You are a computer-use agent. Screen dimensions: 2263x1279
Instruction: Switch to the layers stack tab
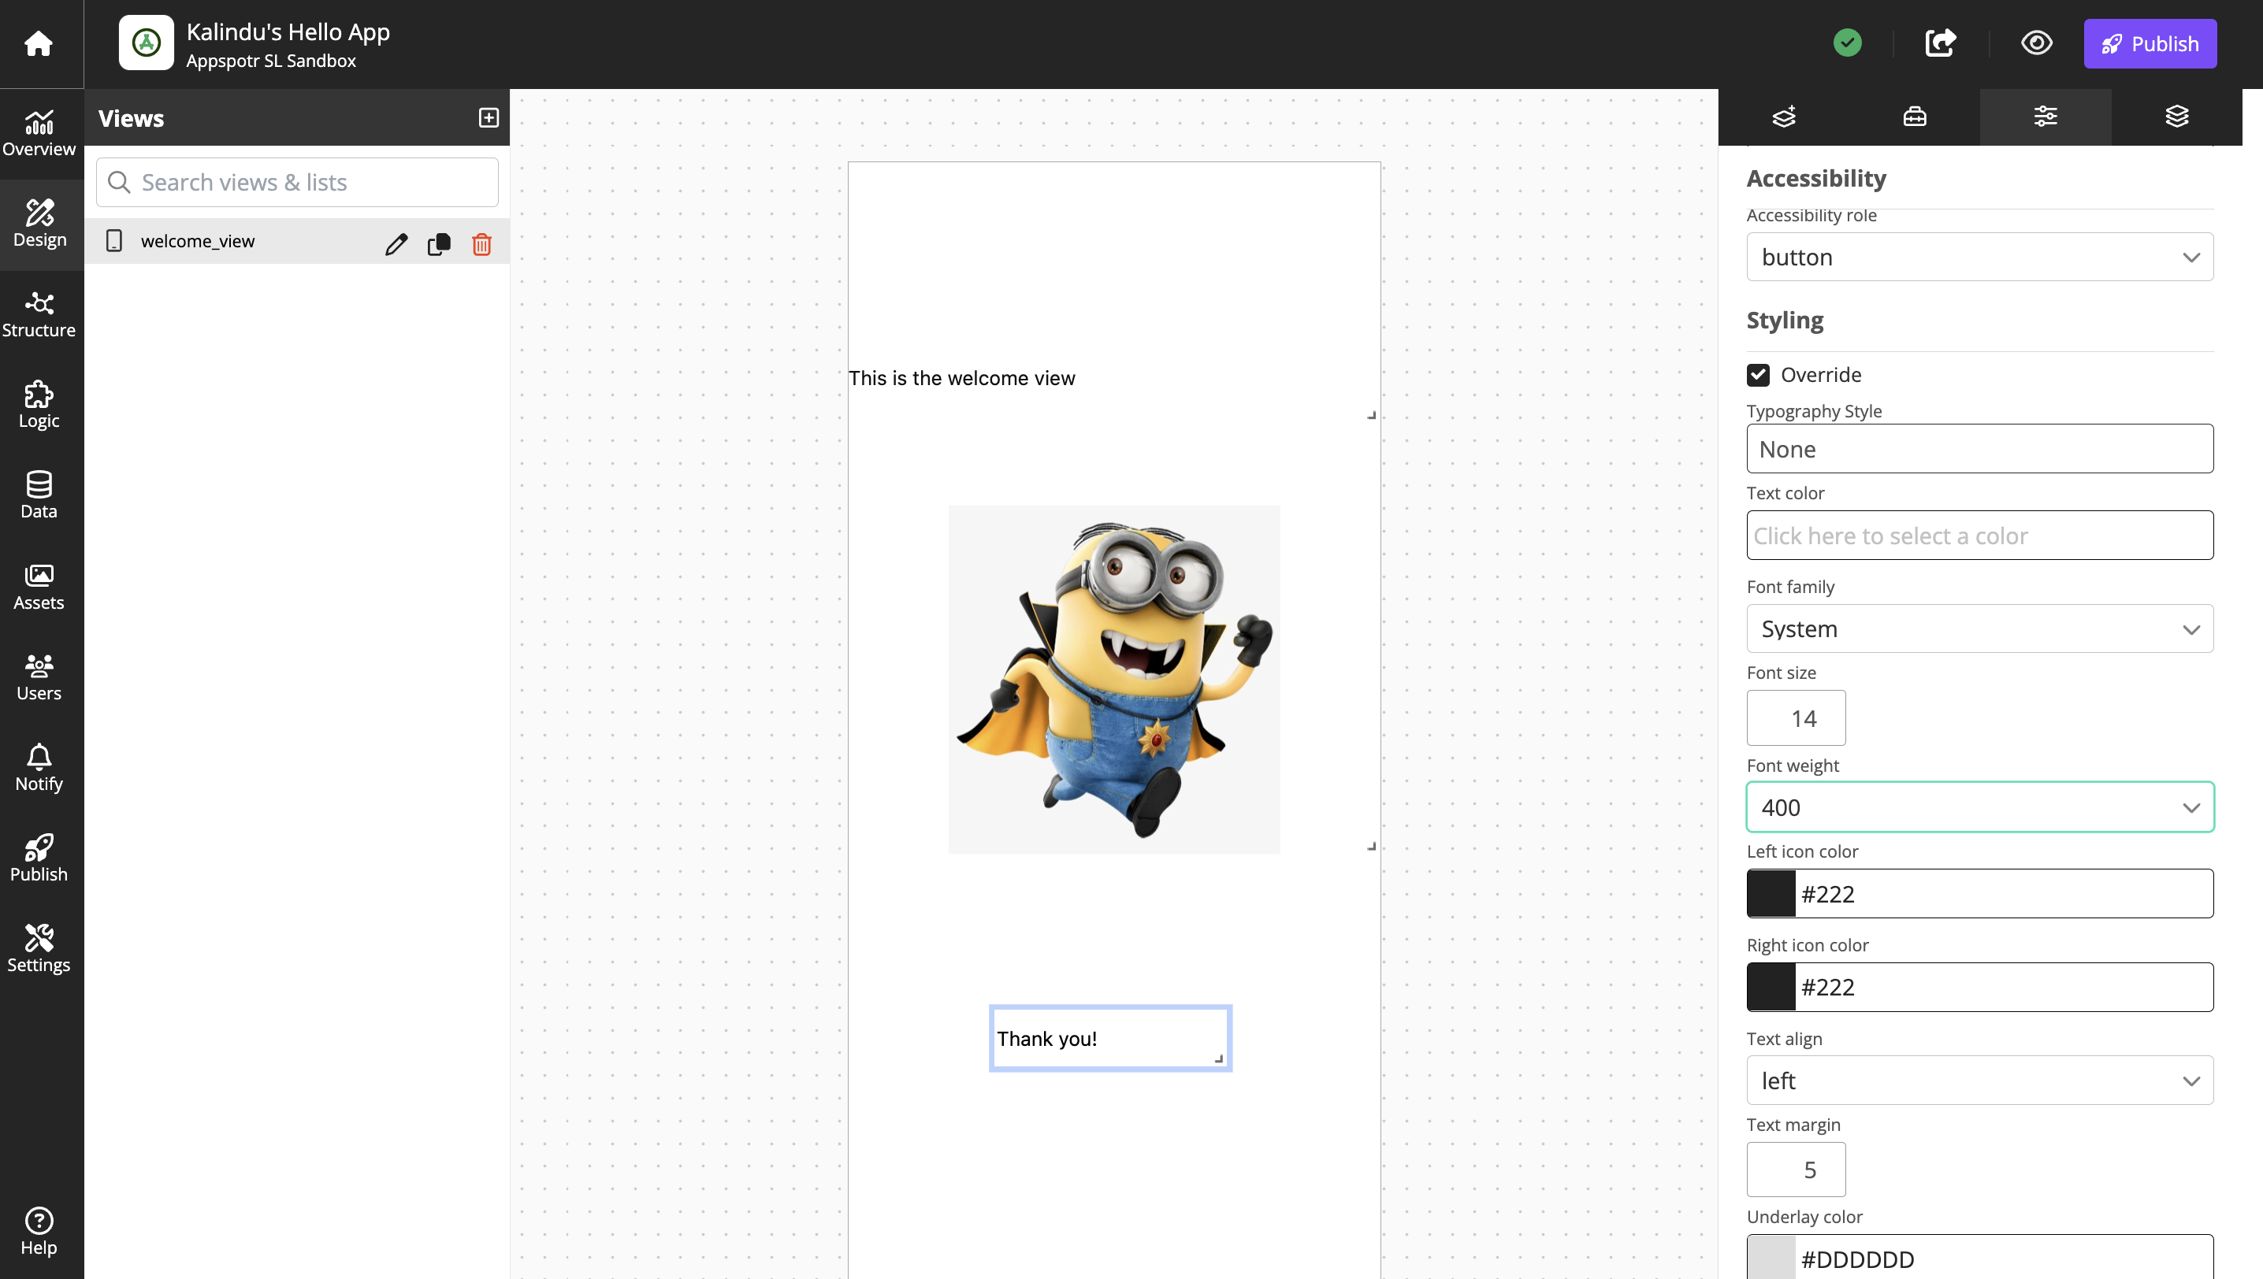coord(2177,116)
